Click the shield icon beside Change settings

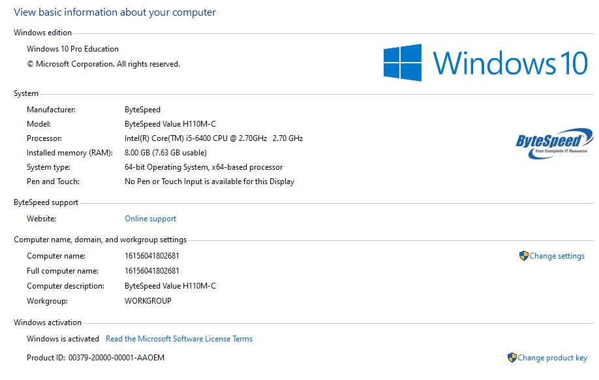pyautogui.click(x=523, y=256)
